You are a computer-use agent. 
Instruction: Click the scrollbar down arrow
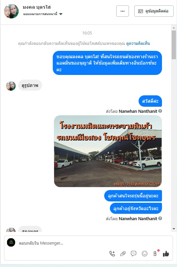click(x=174, y=229)
